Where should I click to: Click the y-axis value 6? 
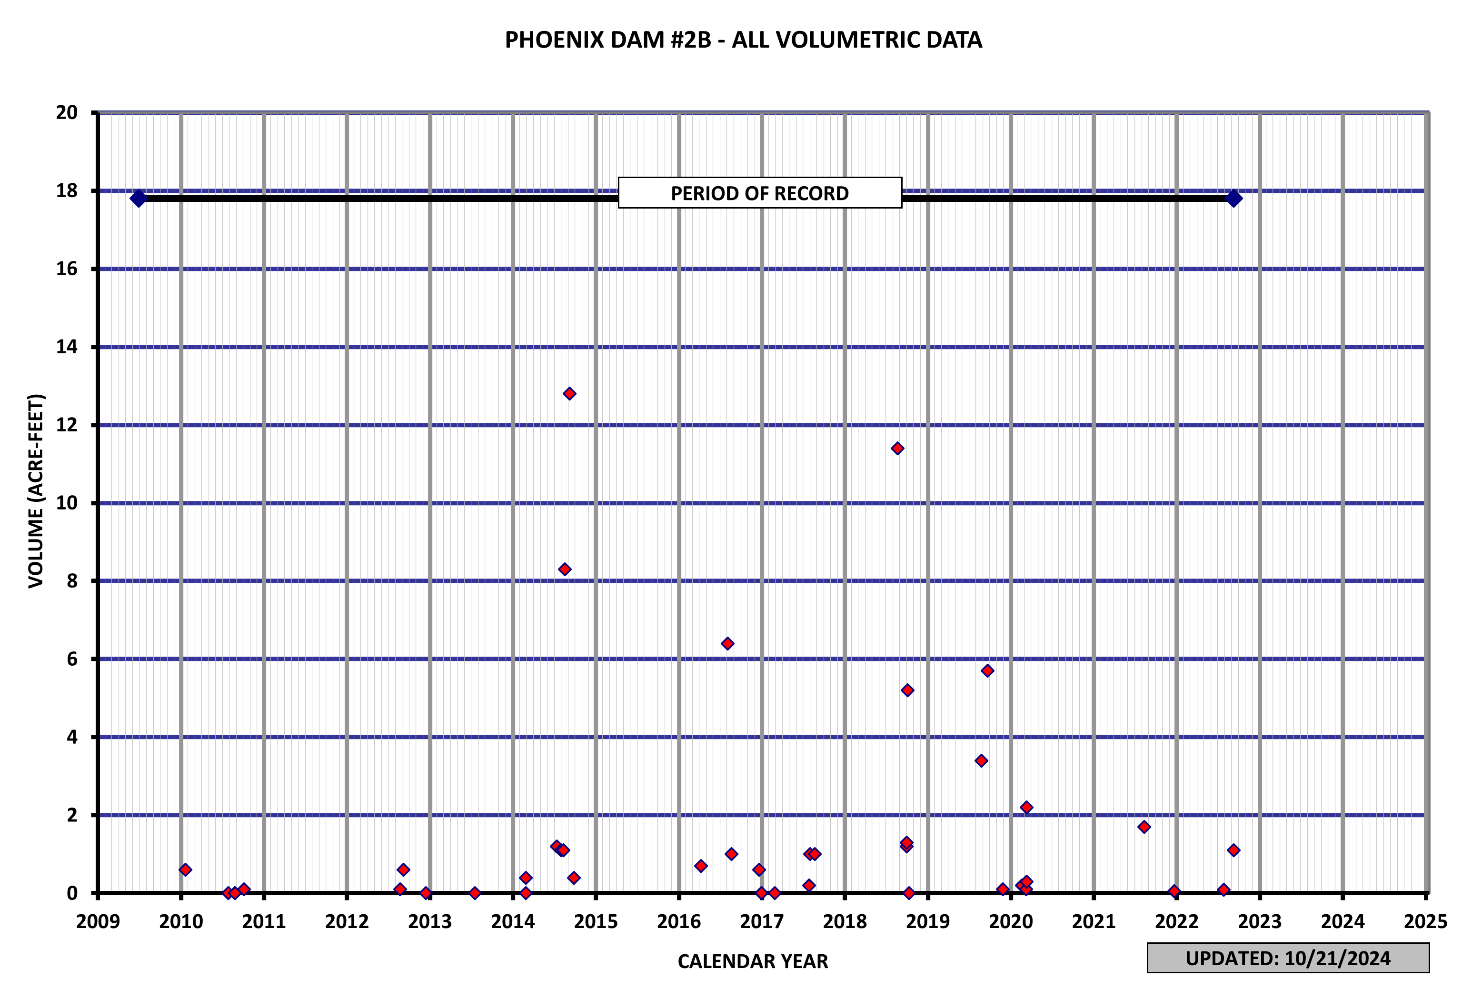click(x=72, y=659)
